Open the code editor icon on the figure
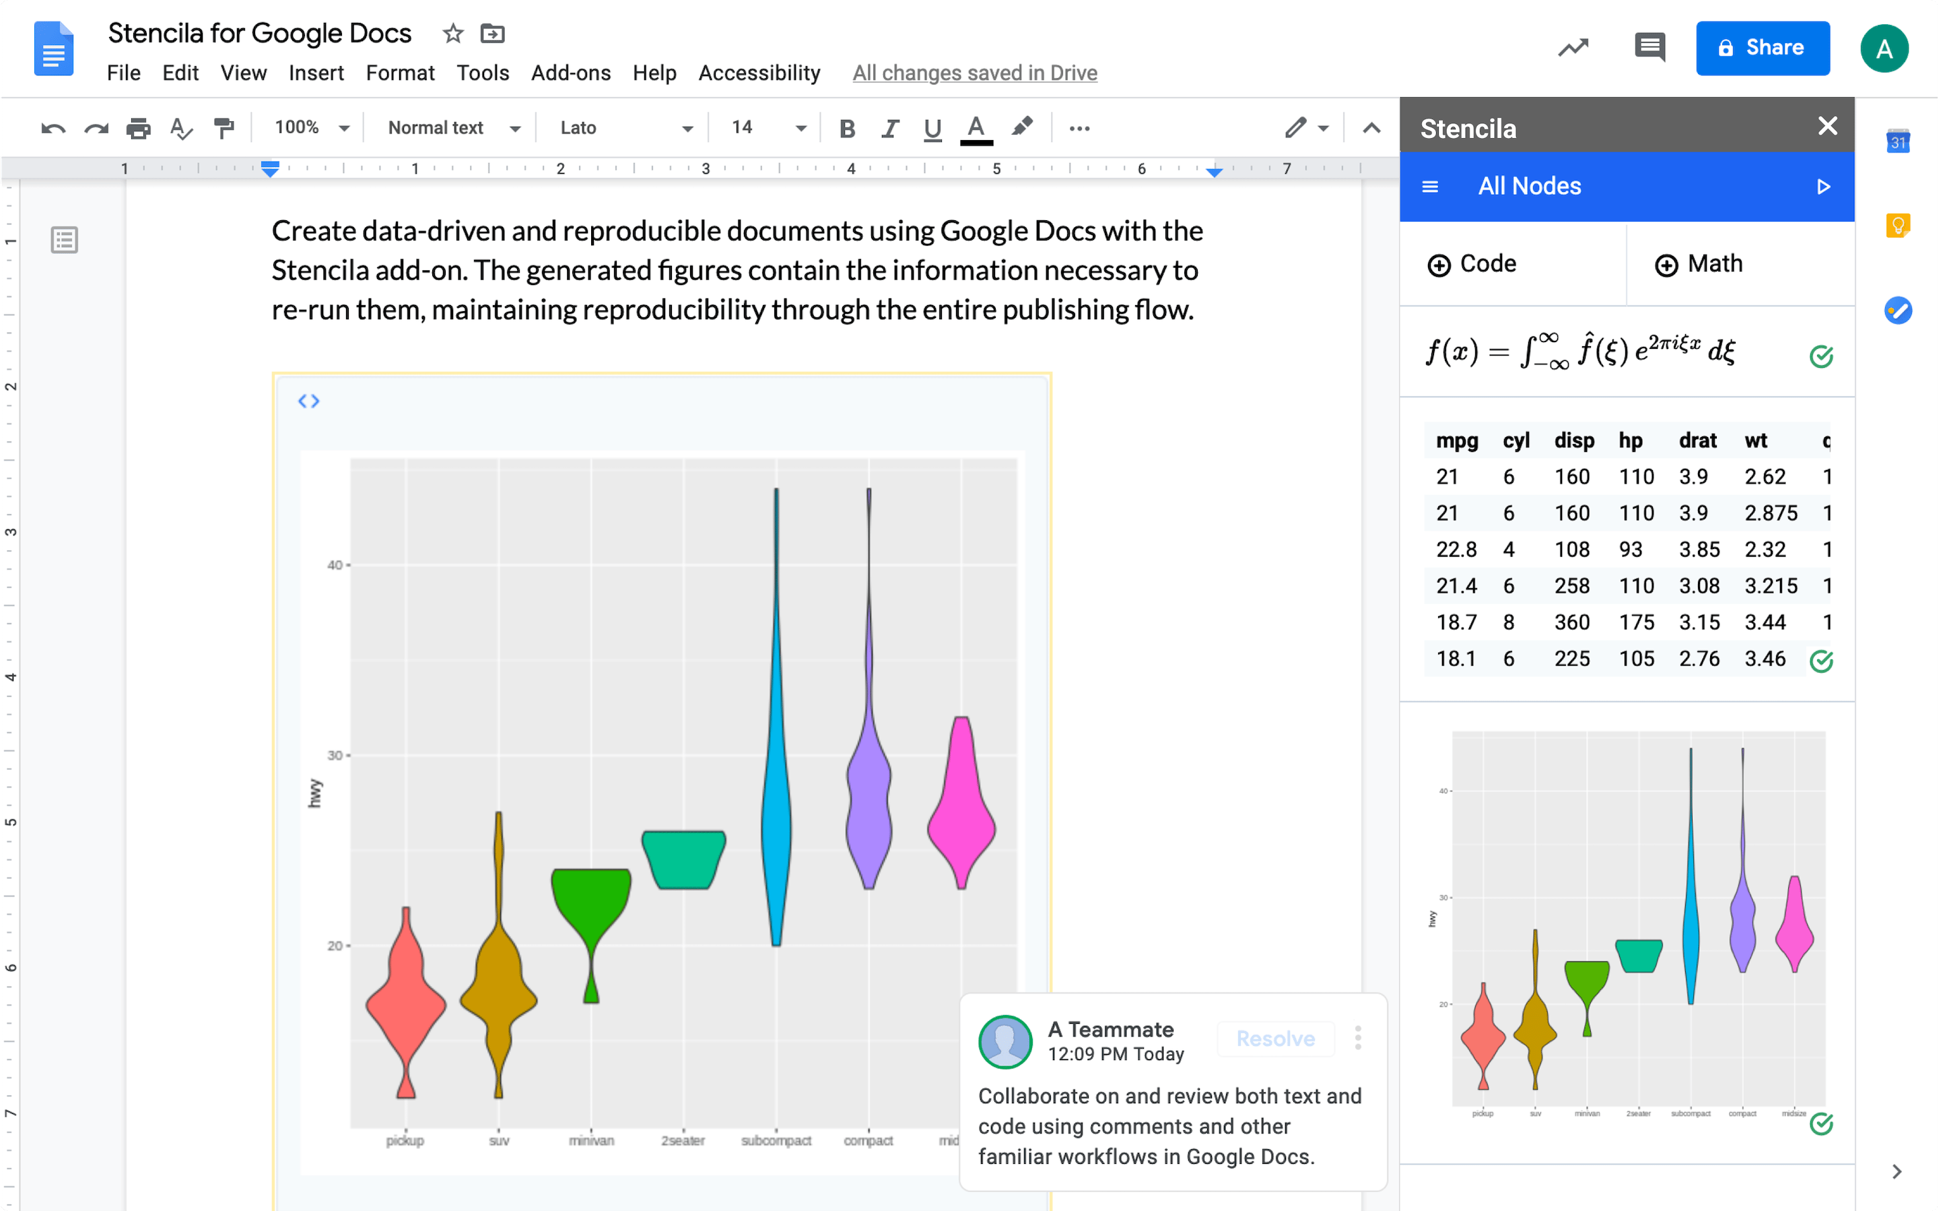This screenshot has height=1211, width=1939. pos(309,401)
